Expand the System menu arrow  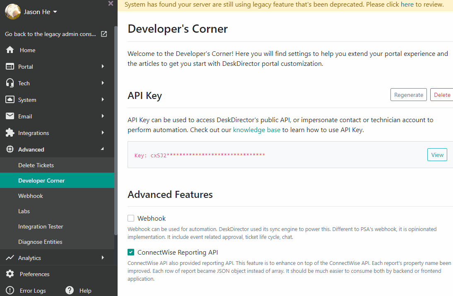pos(103,100)
